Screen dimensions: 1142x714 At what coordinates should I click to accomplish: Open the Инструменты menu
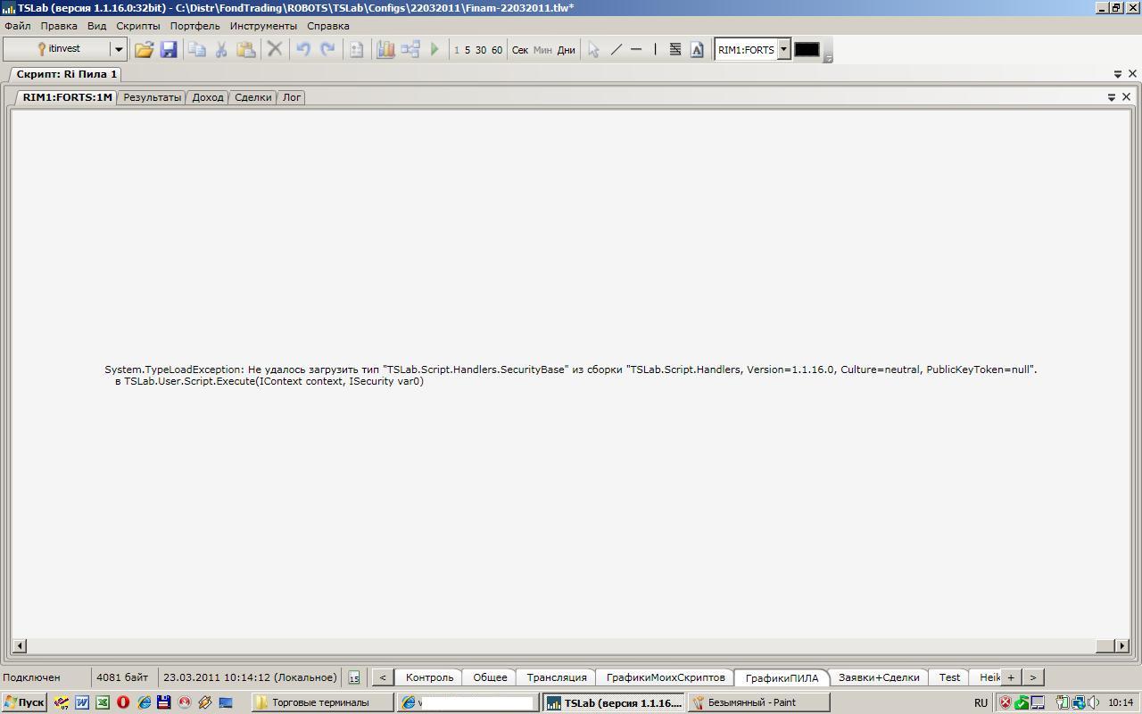click(263, 26)
